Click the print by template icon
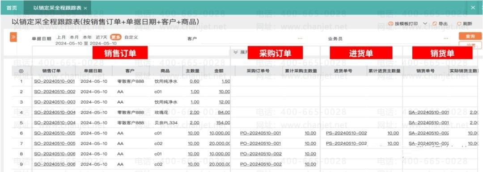This screenshot has height=172, width=483. 391,24
